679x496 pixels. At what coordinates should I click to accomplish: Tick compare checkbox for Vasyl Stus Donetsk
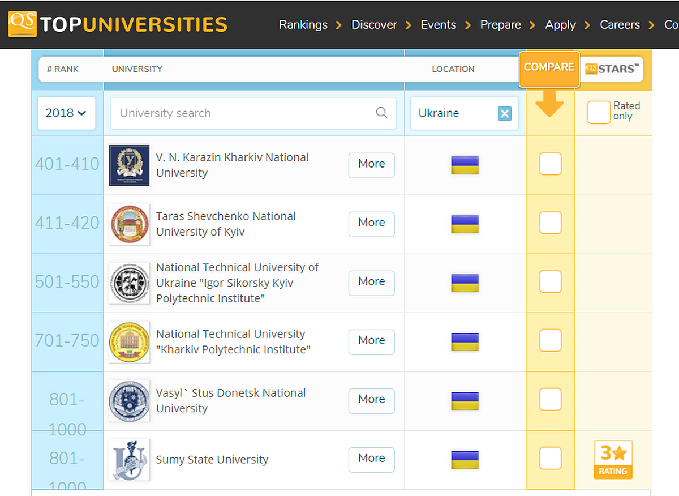(x=551, y=399)
